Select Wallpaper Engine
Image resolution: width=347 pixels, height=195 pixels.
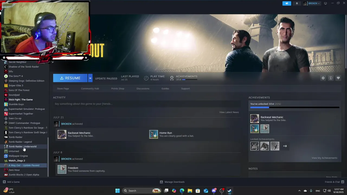18,156
